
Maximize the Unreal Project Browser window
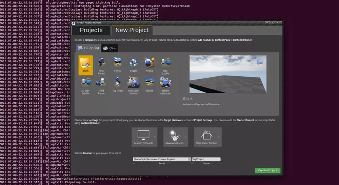pos(272,23)
